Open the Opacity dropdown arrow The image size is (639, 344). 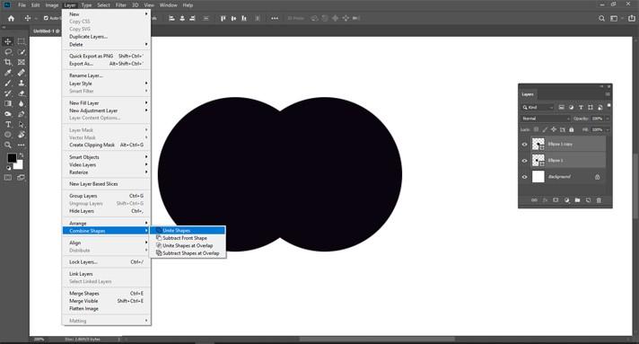click(x=608, y=119)
